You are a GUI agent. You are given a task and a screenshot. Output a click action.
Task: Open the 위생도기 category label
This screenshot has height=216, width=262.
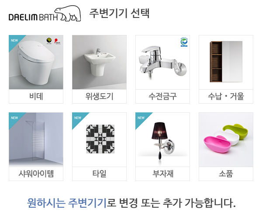[x=99, y=96]
